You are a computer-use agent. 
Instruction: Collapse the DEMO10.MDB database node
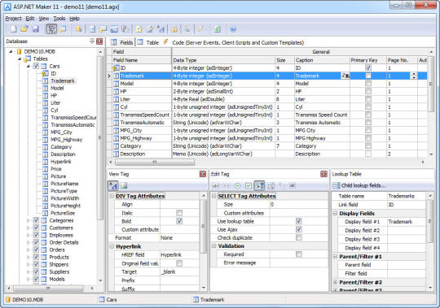click(11, 51)
